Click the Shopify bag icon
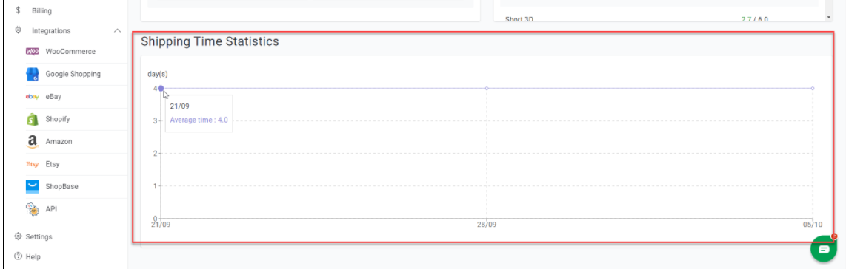The height and width of the screenshot is (269, 846). (x=33, y=119)
